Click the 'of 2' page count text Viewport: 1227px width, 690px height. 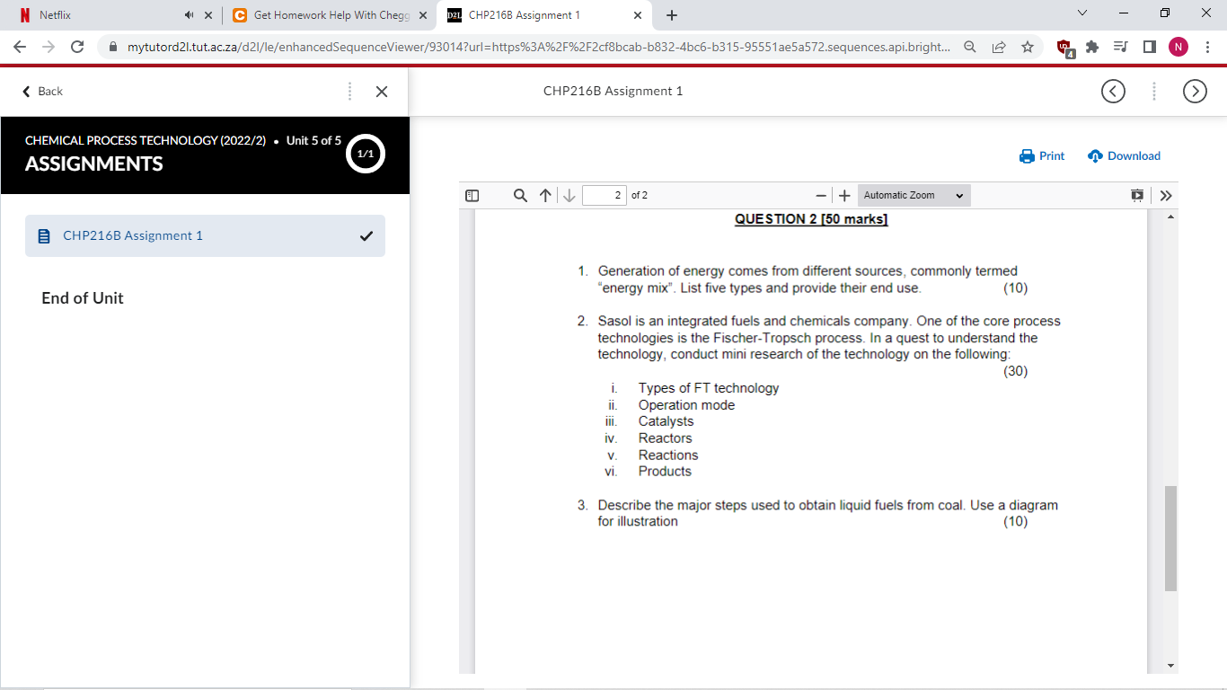click(x=640, y=195)
